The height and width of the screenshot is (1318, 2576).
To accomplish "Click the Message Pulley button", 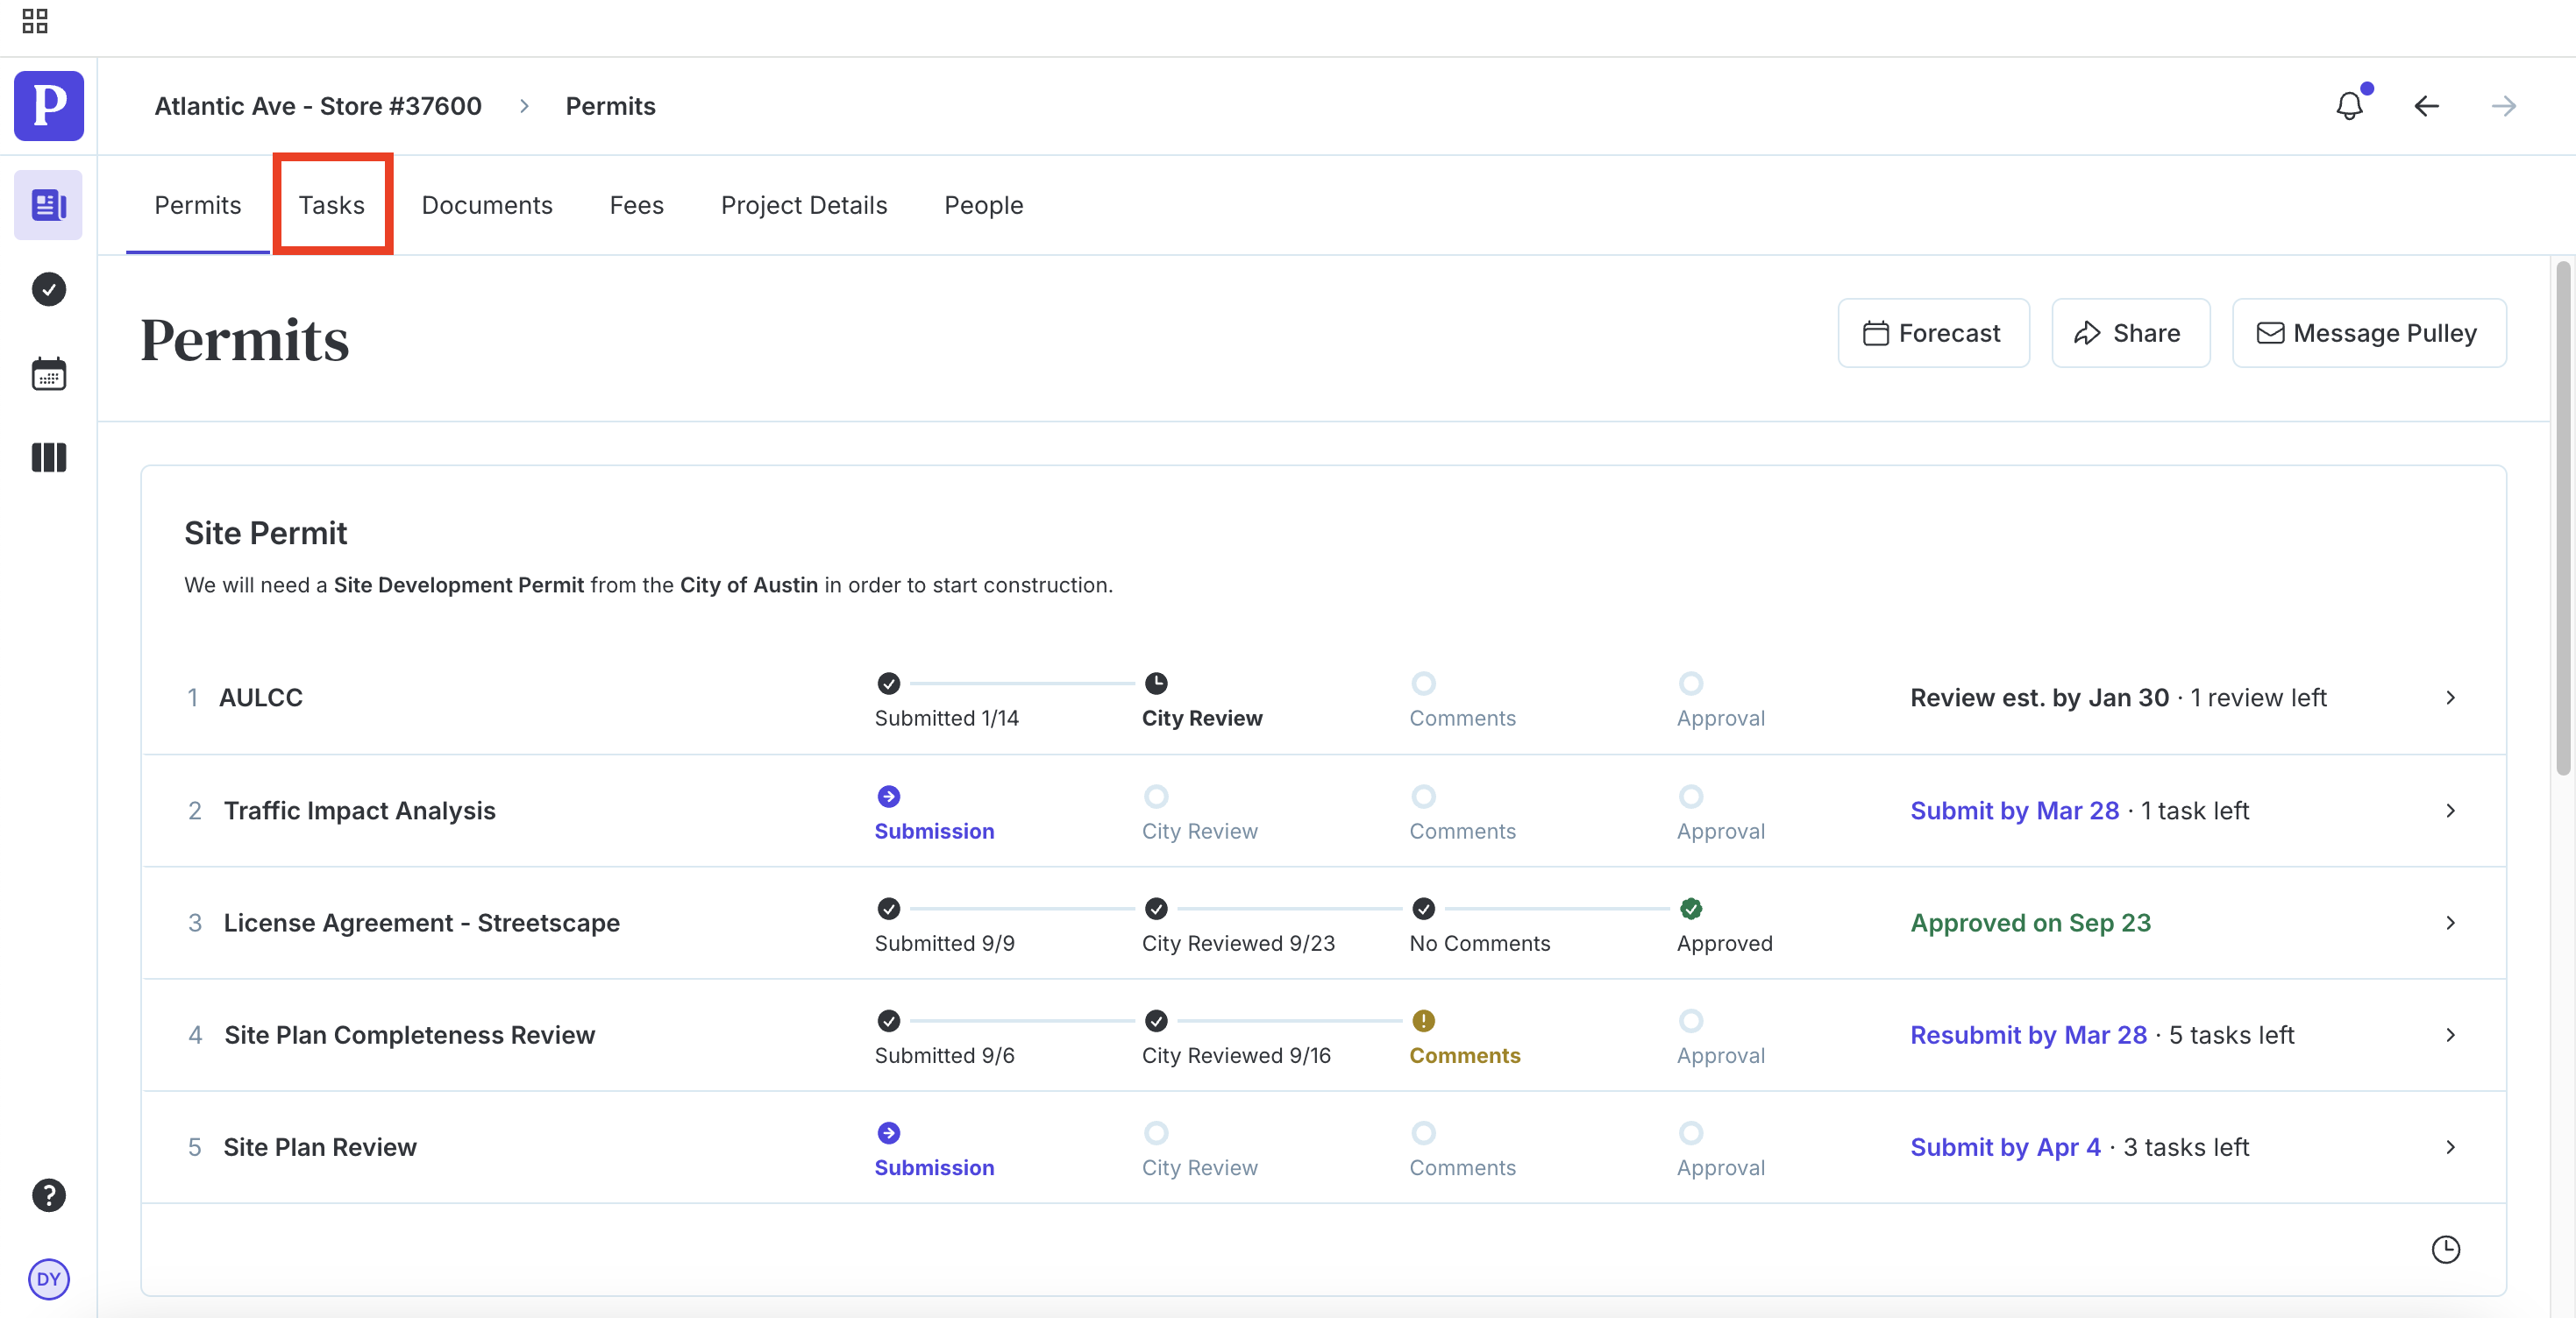I will (2368, 333).
